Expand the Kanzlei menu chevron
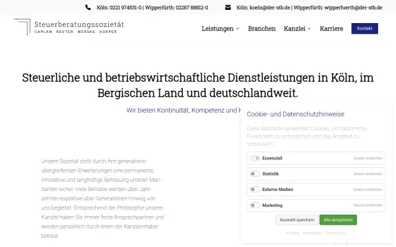Screen dimensions: 396x247 310,29
